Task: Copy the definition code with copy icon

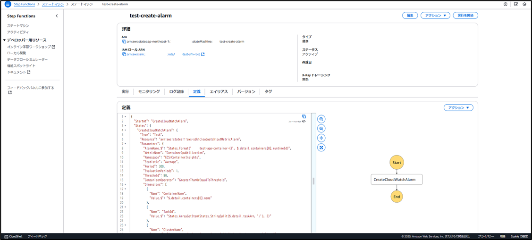Action: [x=304, y=116]
